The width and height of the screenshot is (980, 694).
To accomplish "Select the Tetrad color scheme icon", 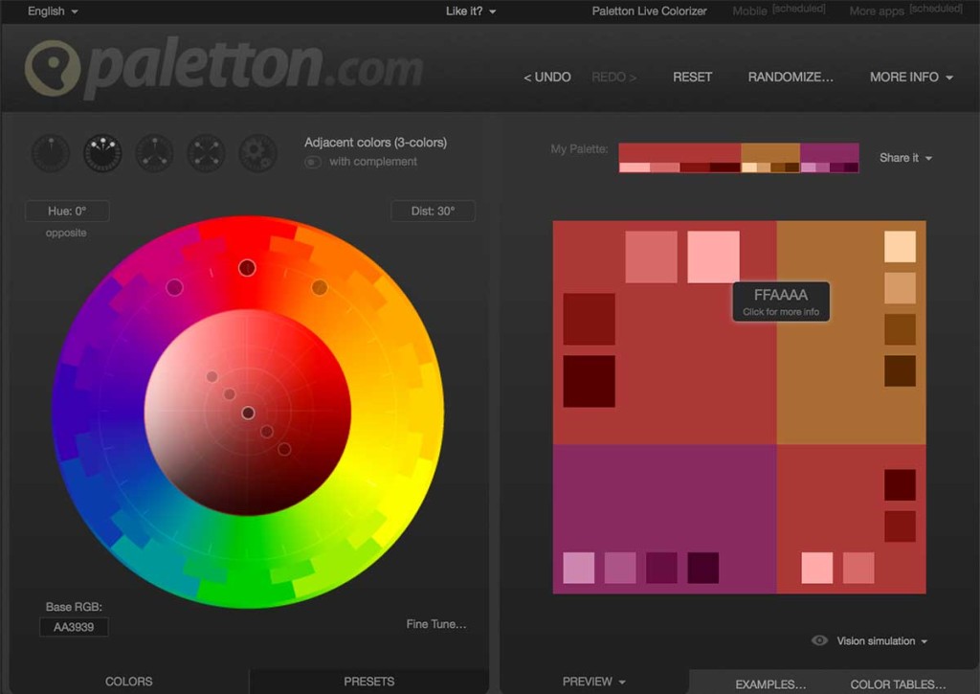I will pos(207,152).
